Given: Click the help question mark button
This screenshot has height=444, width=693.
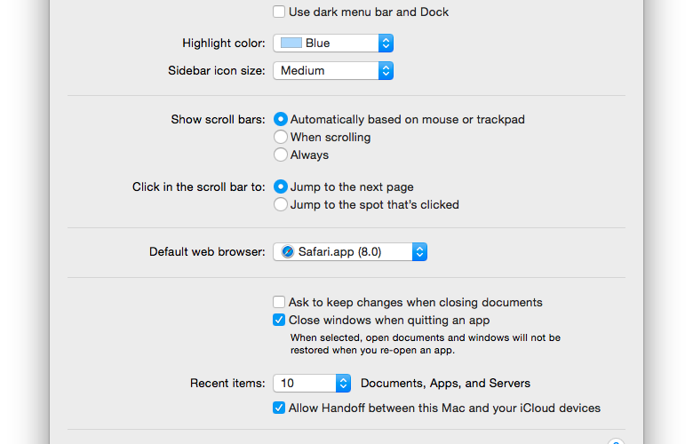Looking at the screenshot, I should click(x=616, y=441).
